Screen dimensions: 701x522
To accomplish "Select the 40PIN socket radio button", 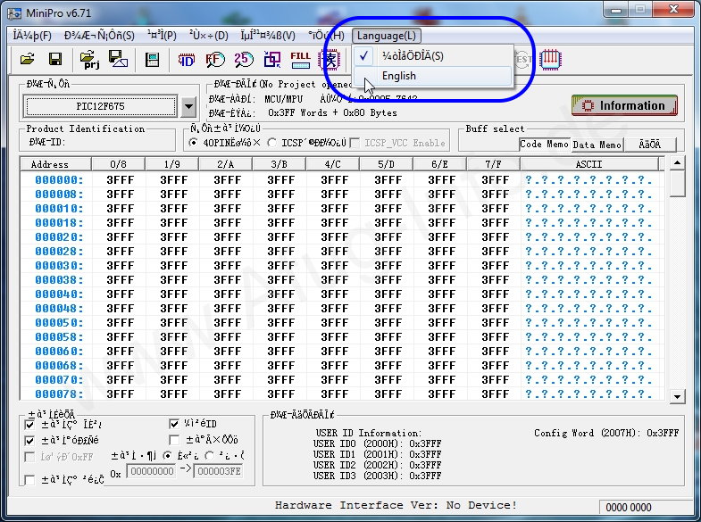I will [193, 143].
